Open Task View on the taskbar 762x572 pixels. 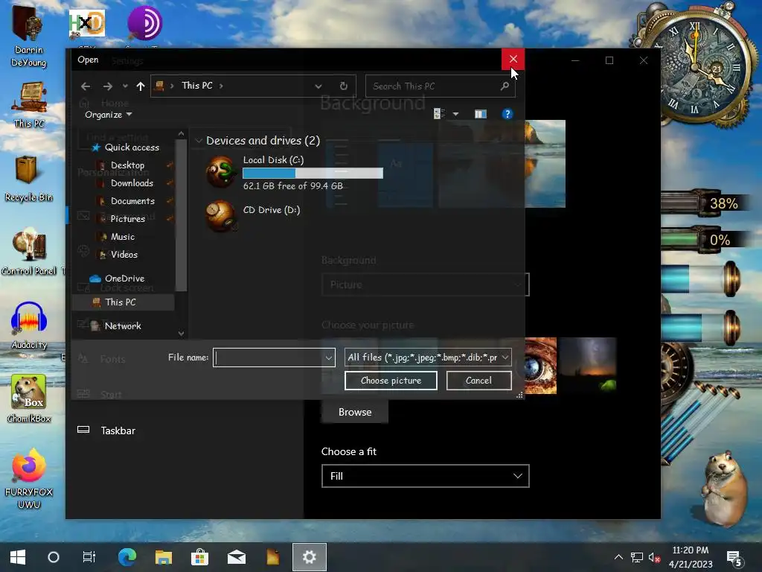(x=89, y=557)
